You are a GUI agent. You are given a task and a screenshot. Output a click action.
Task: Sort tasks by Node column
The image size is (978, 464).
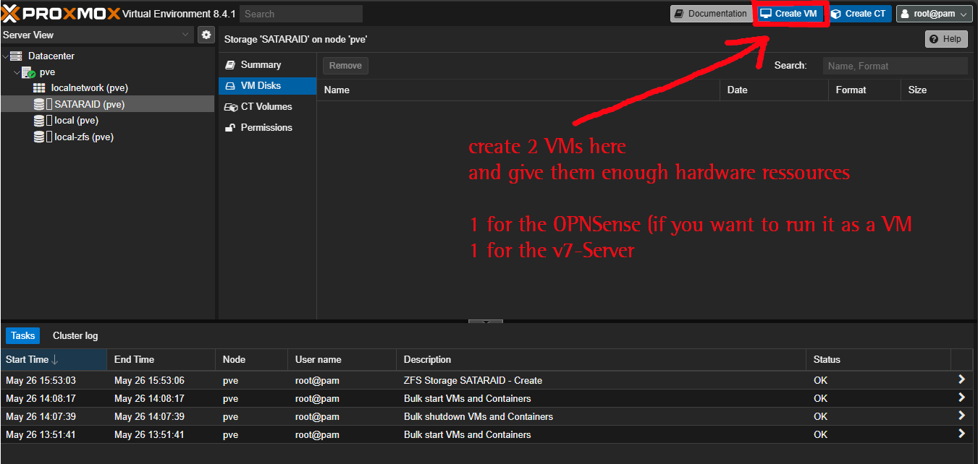251,360
